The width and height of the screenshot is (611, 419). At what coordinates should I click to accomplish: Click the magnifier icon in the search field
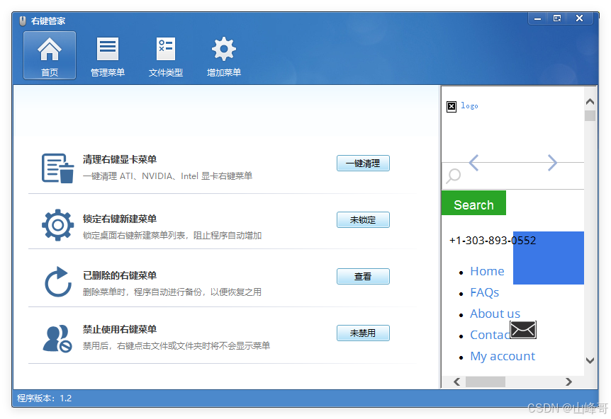pos(454,176)
